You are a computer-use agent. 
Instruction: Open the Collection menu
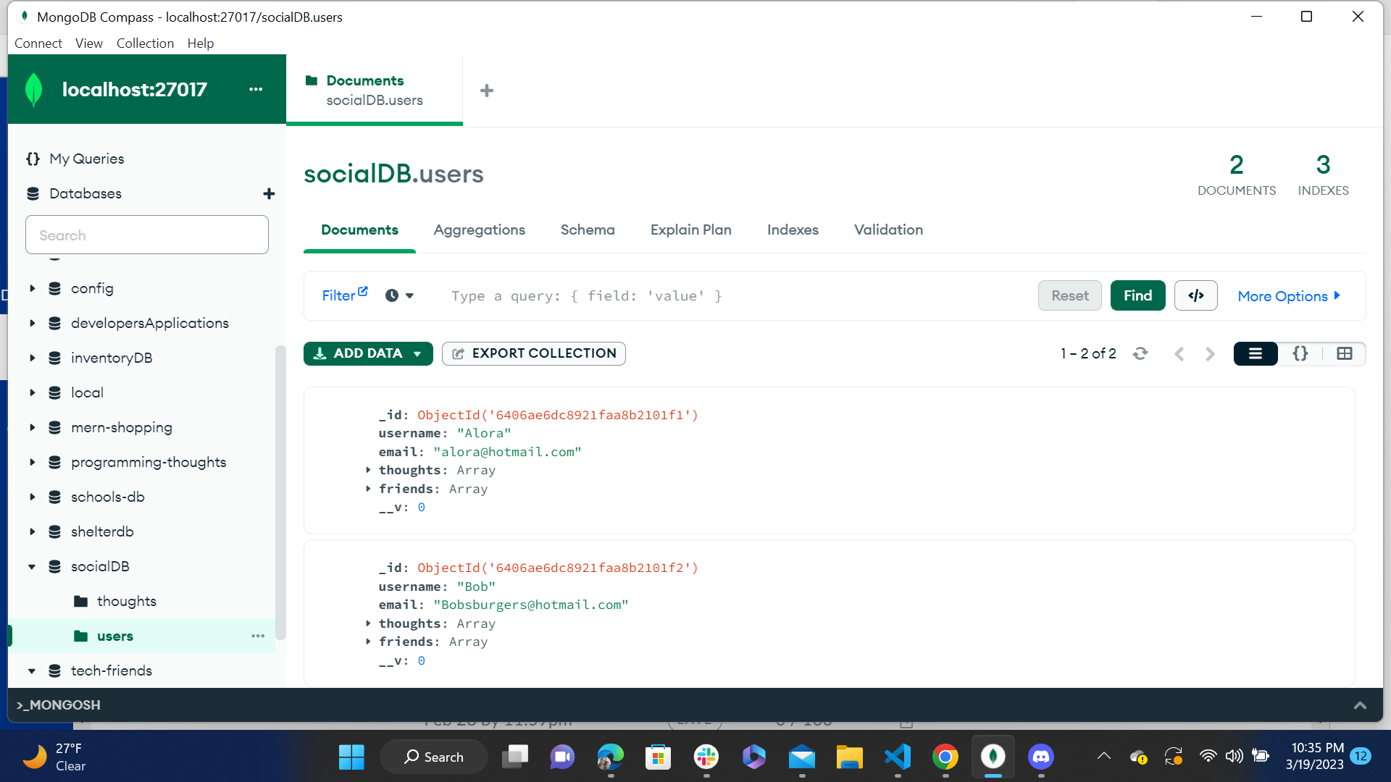[145, 43]
